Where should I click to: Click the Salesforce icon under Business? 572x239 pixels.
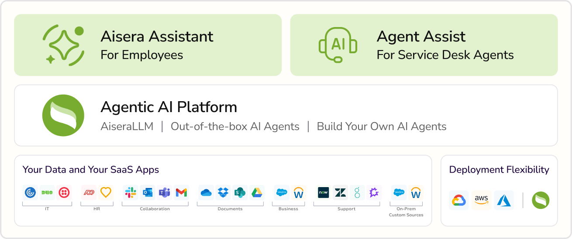[x=282, y=192]
